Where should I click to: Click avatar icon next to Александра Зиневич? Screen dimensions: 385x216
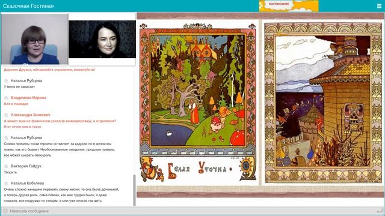point(6,115)
